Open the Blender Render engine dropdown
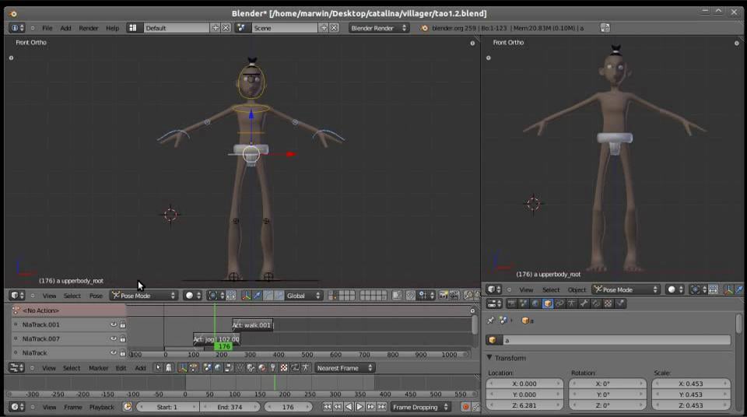The width and height of the screenshot is (747, 417). (x=379, y=28)
